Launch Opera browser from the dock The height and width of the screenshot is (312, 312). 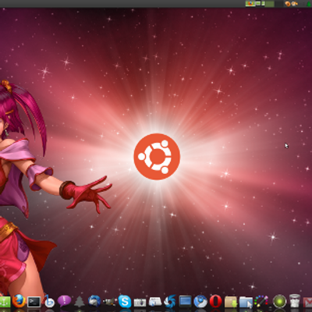215,301
